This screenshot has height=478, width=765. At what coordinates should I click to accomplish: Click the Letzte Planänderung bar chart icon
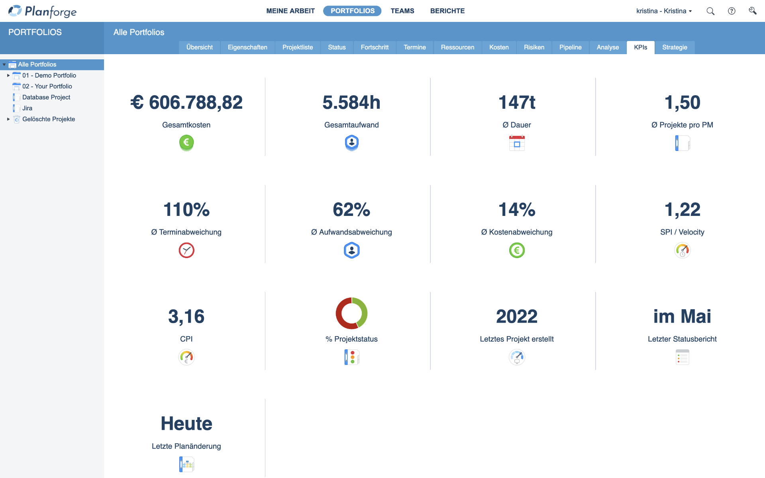pyautogui.click(x=186, y=464)
